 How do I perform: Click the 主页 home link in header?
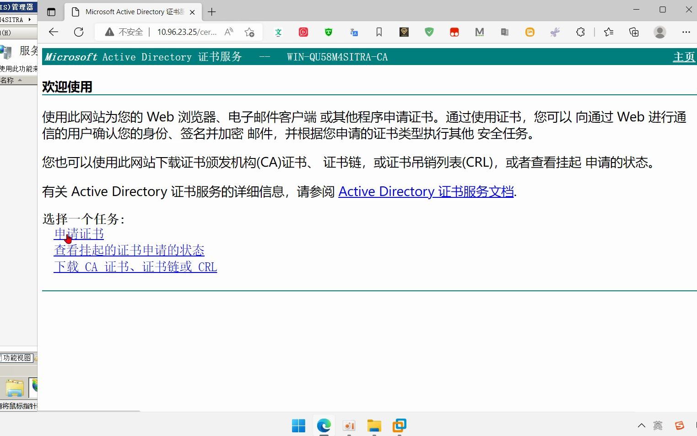point(684,57)
